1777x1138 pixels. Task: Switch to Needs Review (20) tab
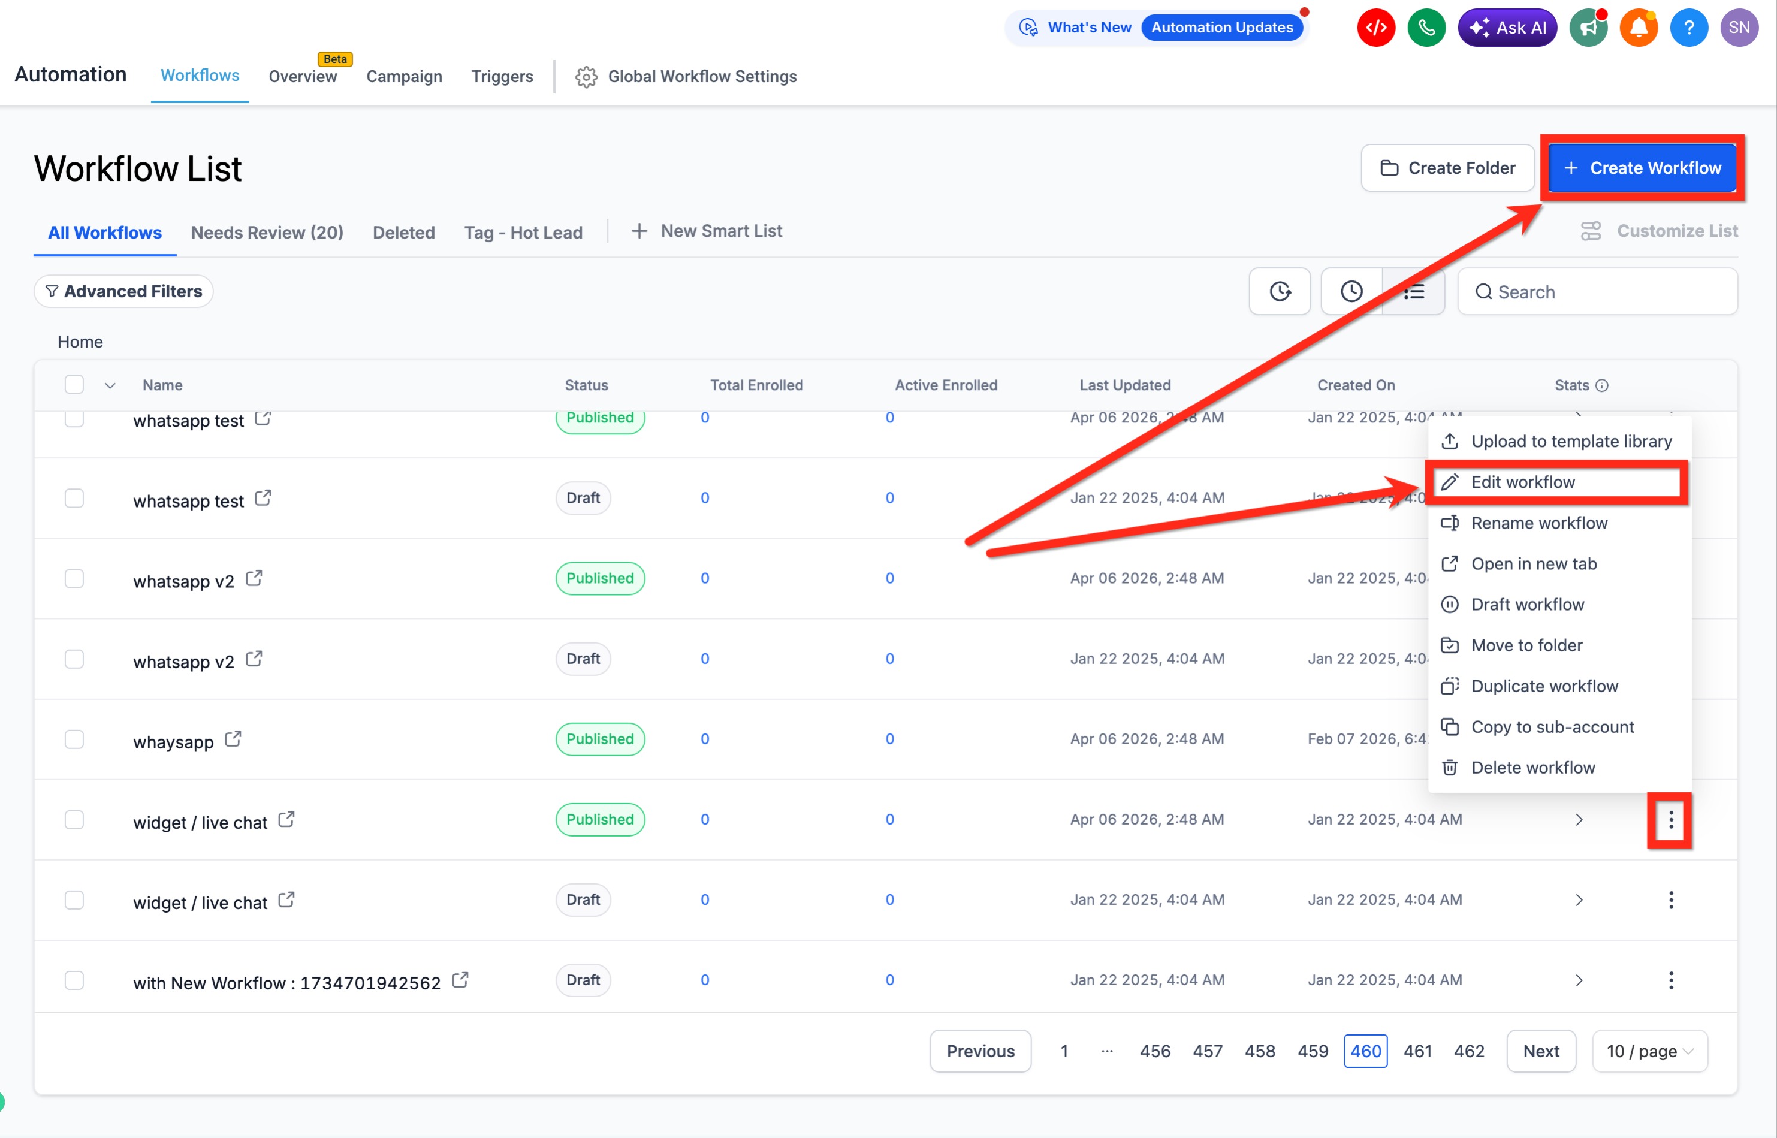(267, 233)
